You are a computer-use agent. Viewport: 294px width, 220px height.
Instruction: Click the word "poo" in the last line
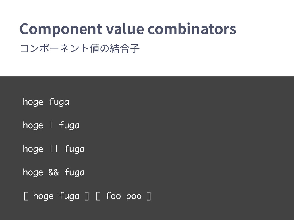point(134,196)
